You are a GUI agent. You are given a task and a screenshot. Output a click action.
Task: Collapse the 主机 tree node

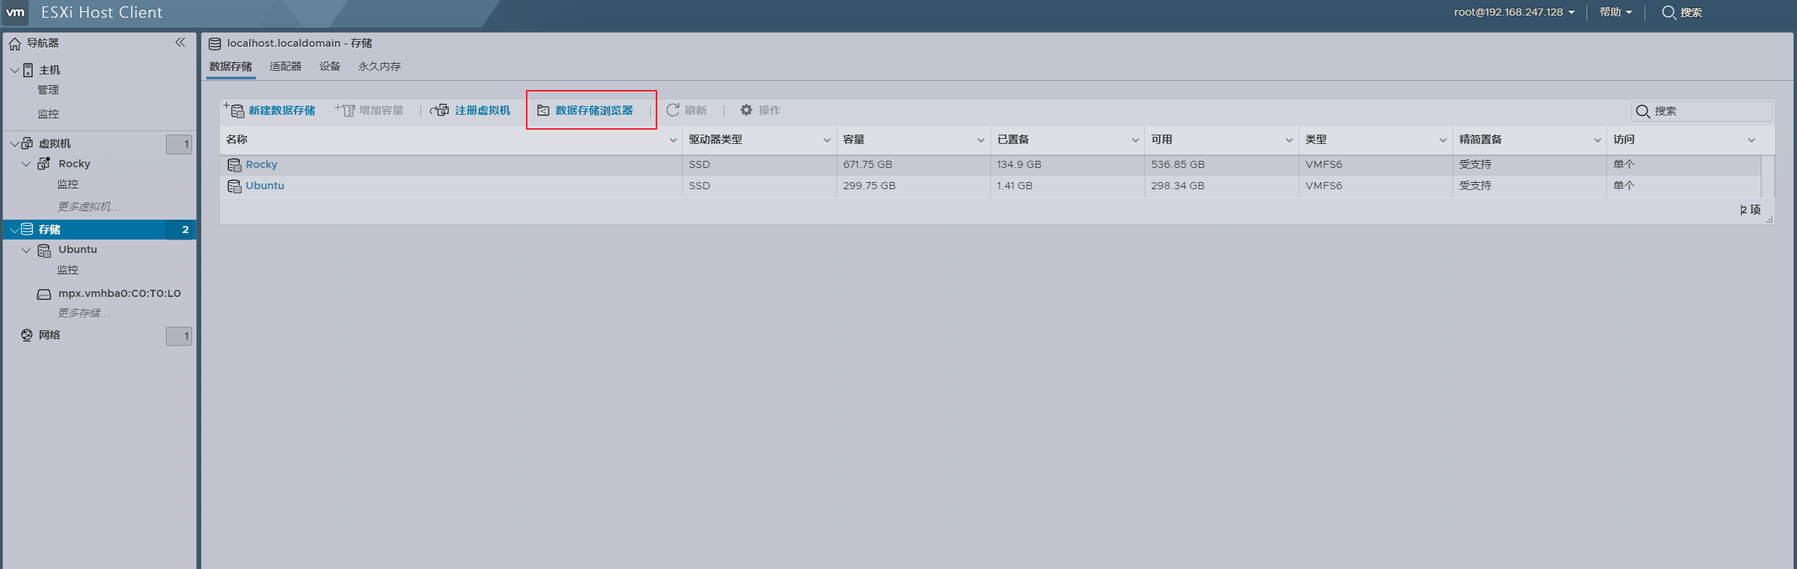[14, 70]
